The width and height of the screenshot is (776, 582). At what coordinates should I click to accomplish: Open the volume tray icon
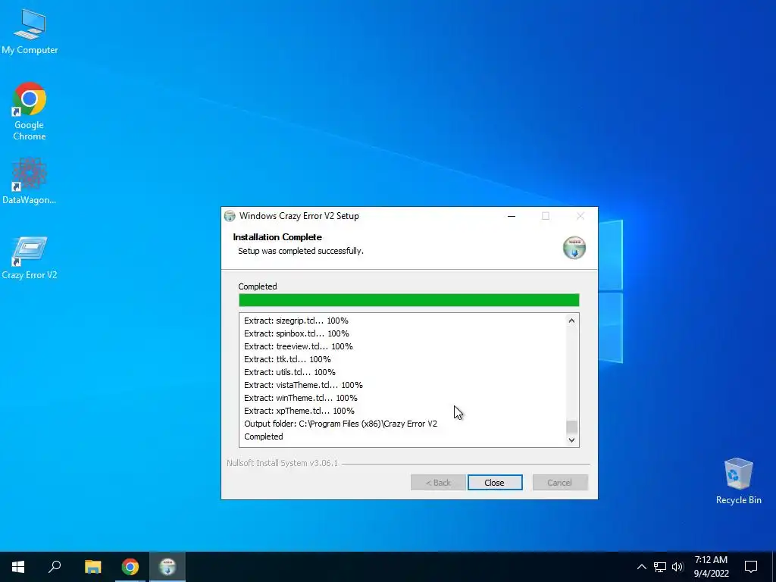(677, 567)
